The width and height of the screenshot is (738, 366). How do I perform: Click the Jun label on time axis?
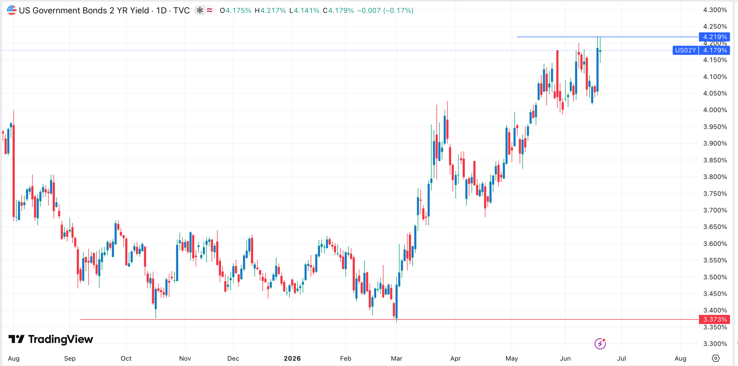565,358
